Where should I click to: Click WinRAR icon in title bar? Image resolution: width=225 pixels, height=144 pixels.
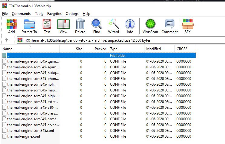pos(5,6)
